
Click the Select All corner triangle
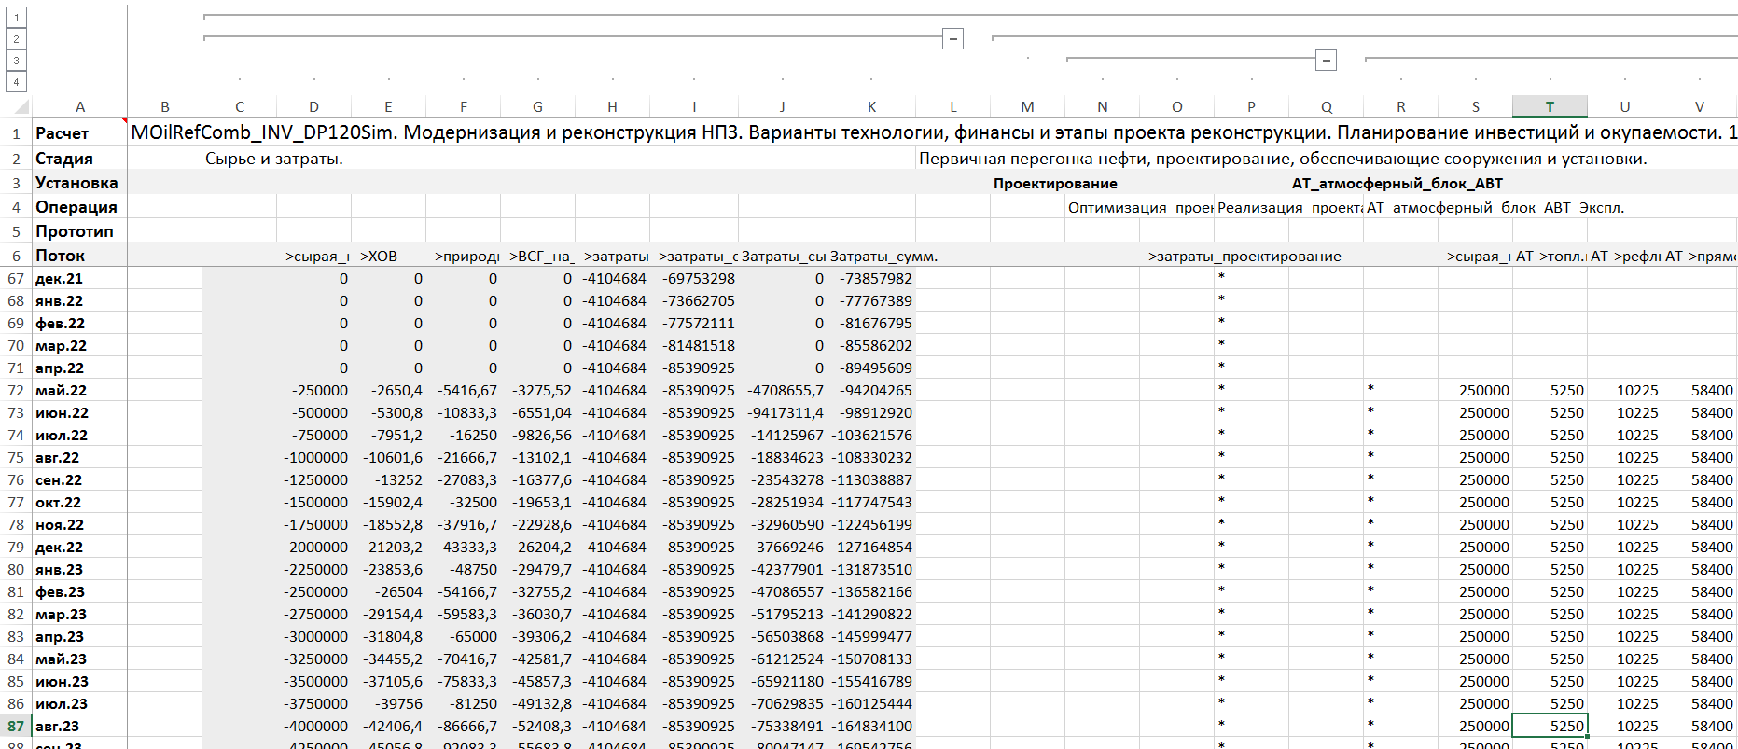tap(20, 106)
